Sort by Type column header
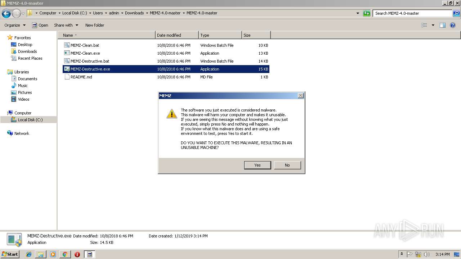461x259 pixels. pyautogui.click(x=220, y=35)
